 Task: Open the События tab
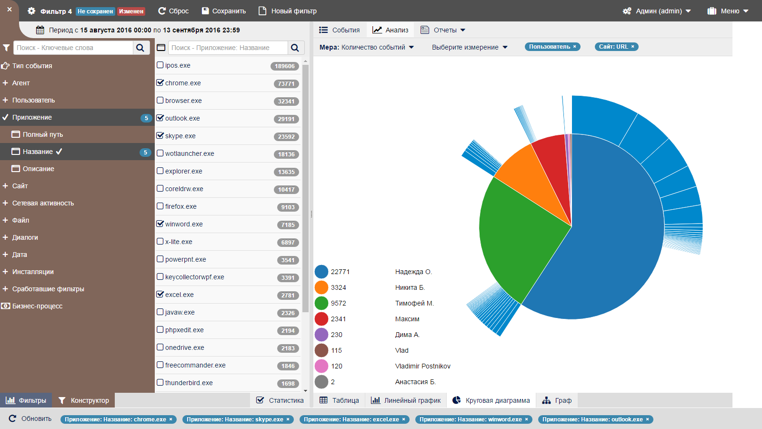(340, 30)
